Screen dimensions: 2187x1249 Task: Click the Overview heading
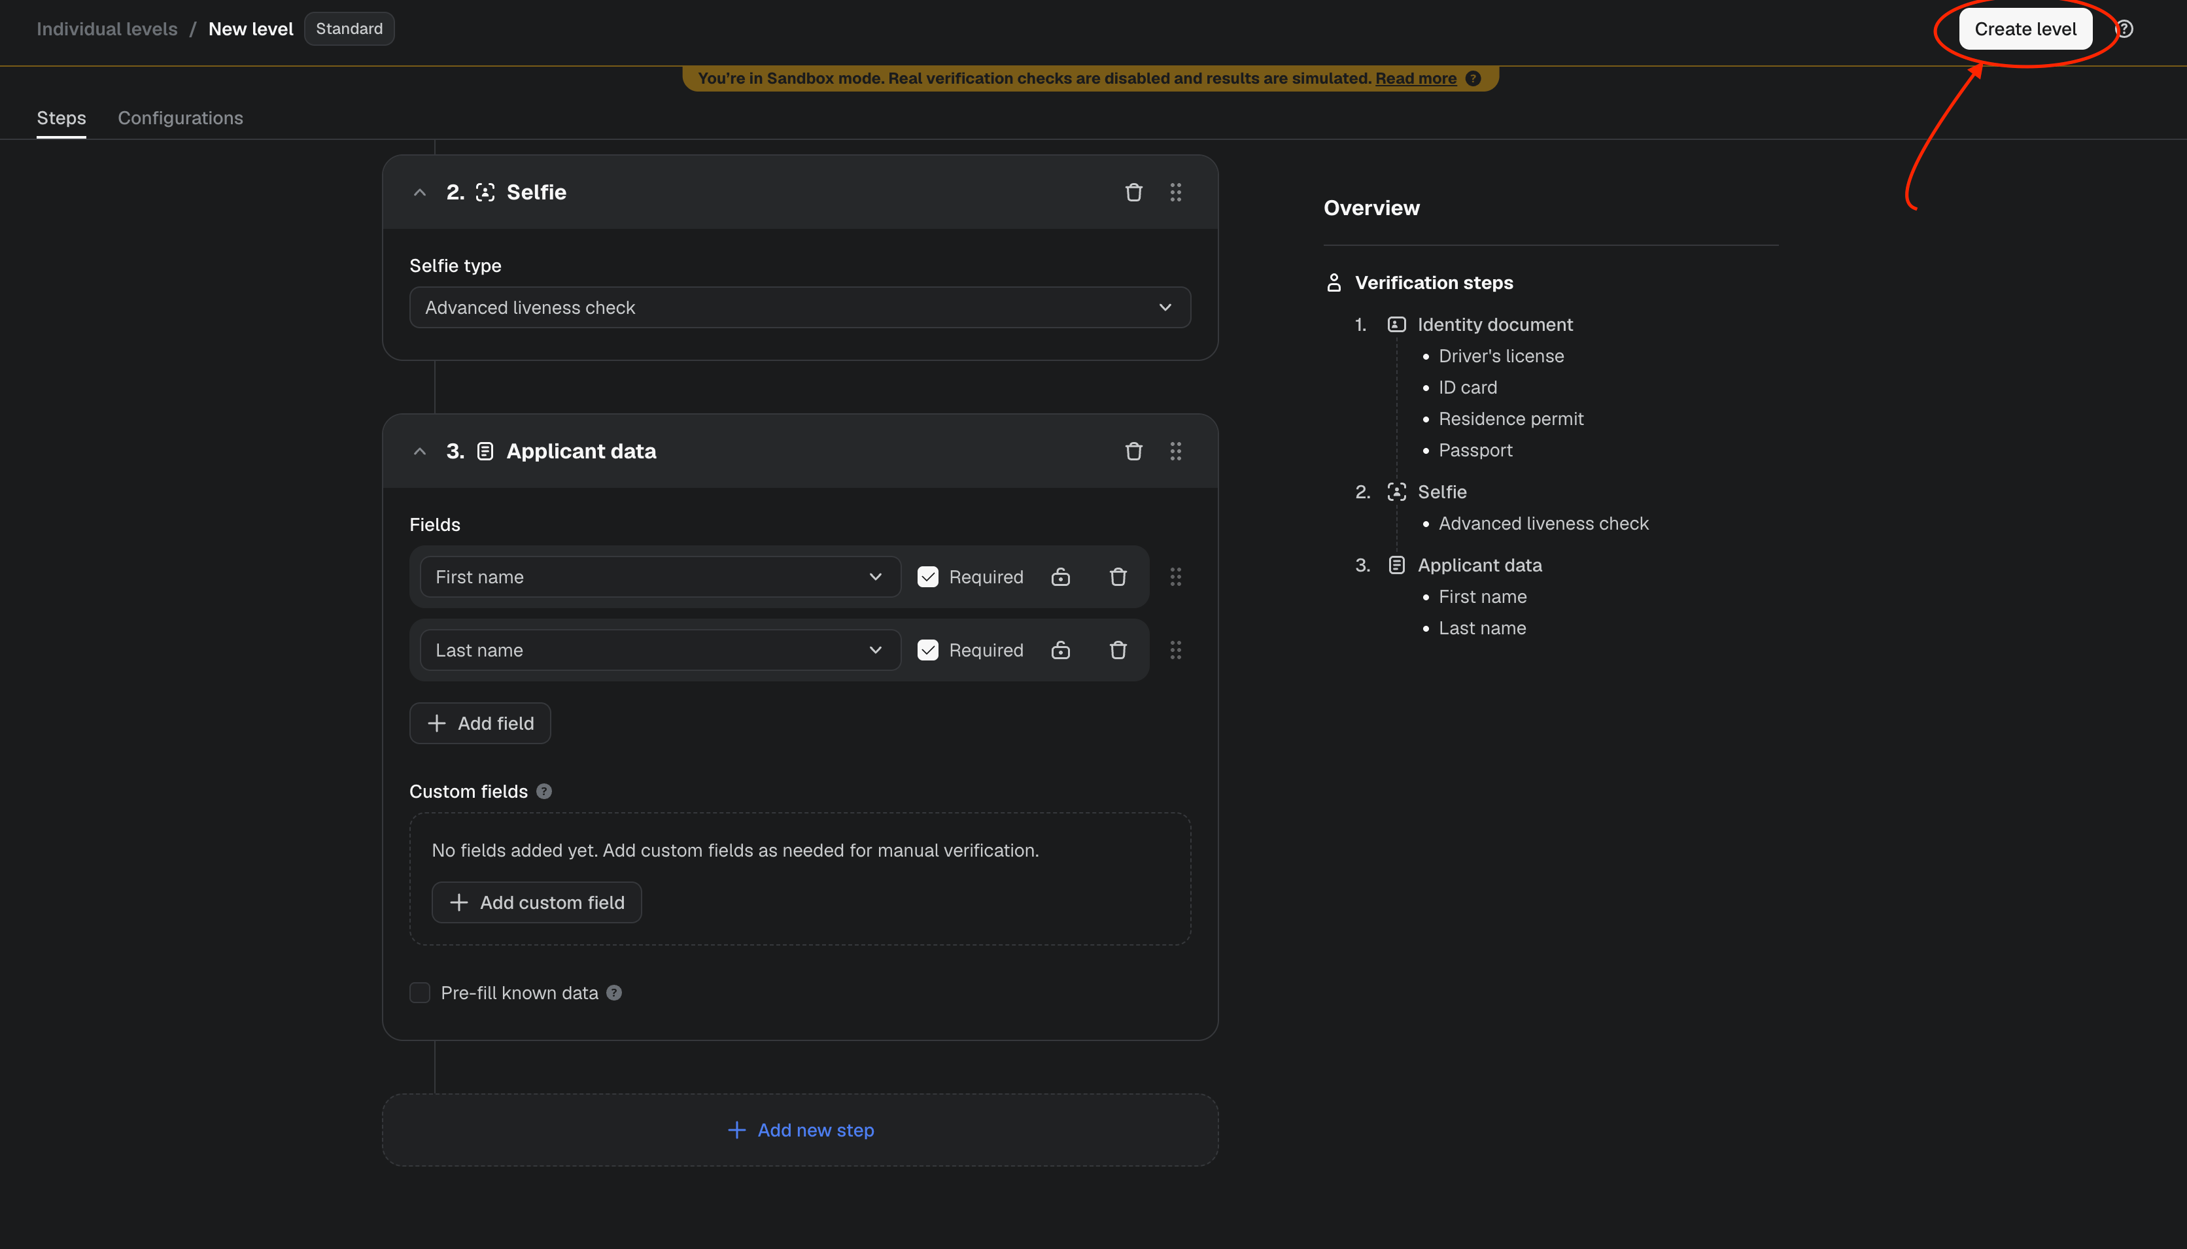coord(1371,207)
